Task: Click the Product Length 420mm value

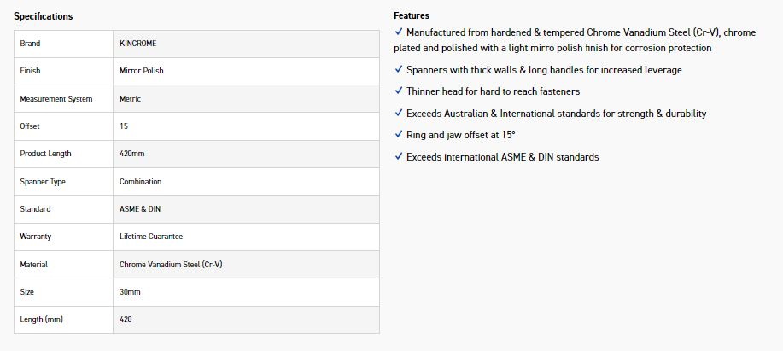Action: [131, 154]
